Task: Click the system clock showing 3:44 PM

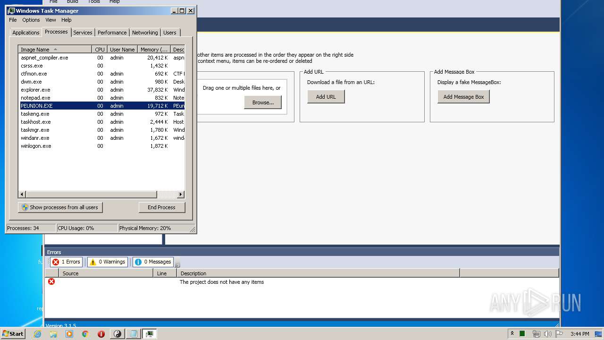Action: [579, 334]
